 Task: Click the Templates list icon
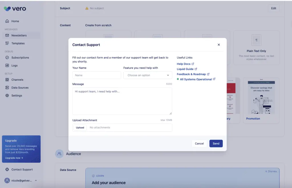click(x=7, y=43)
